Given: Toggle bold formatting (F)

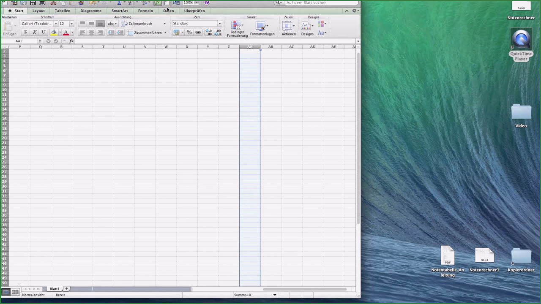Looking at the screenshot, I should tap(25, 33).
